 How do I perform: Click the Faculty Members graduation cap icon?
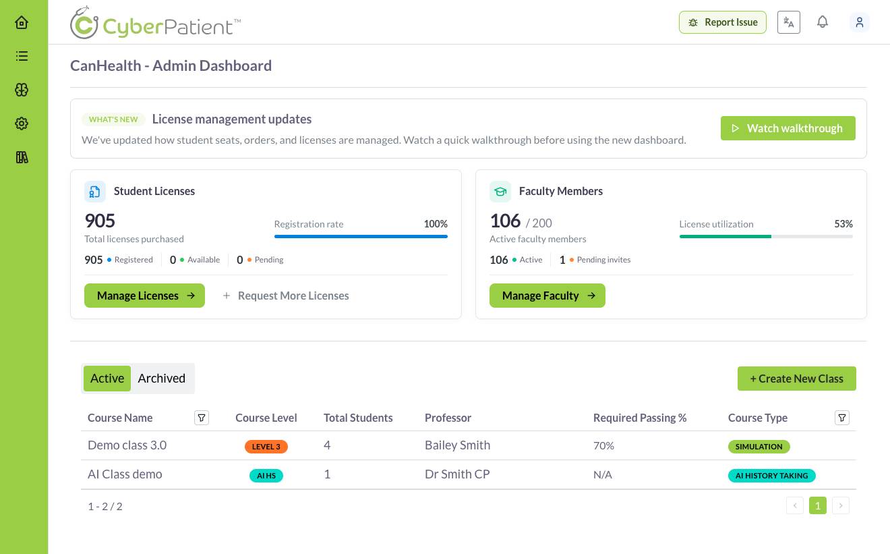coord(500,192)
